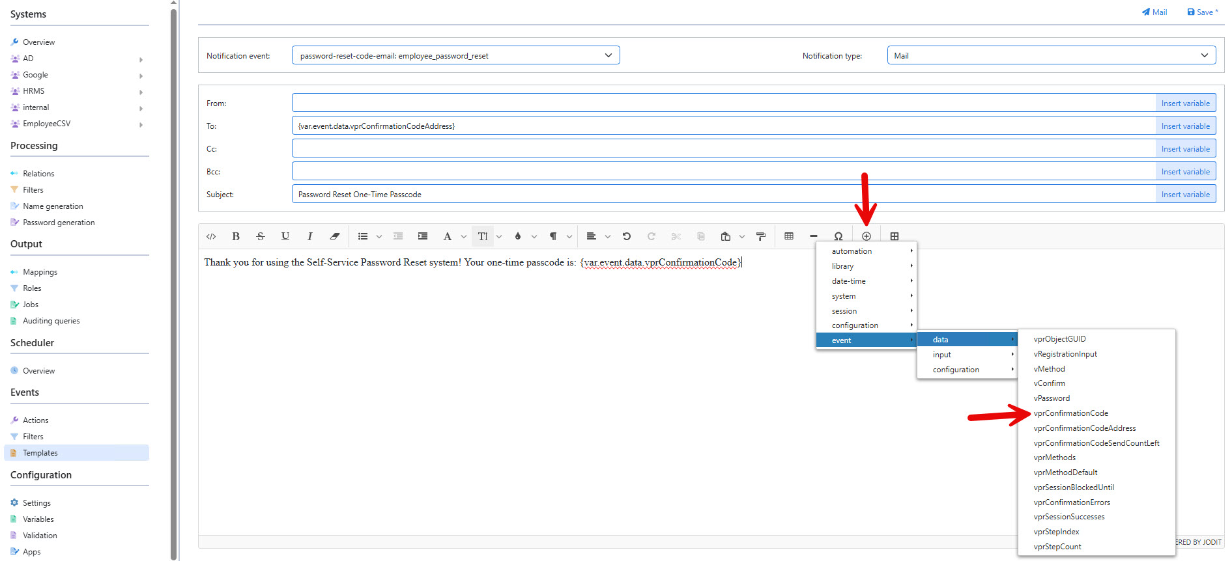Open Auditing queries in sidebar
1232x561 pixels.
tap(51, 321)
